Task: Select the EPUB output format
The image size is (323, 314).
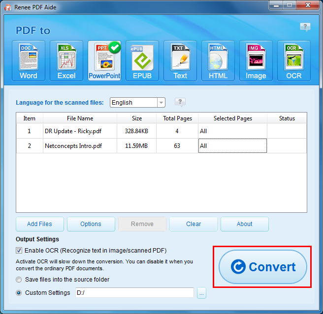Action: (x=142, y=60)
